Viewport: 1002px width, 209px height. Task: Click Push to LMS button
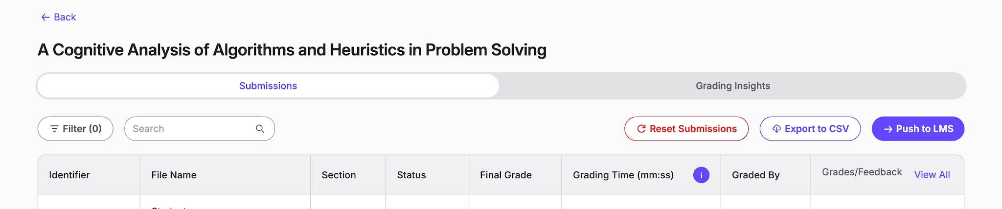point(918,129)
